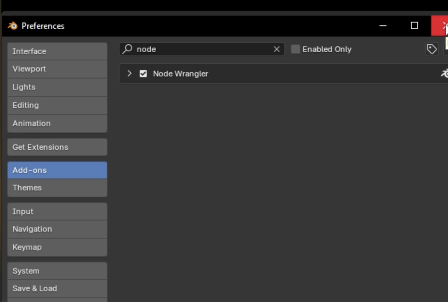Enable the Enabled Only filter checkbox
This screenshot has height=302, width=448.
tap(295, 49)
